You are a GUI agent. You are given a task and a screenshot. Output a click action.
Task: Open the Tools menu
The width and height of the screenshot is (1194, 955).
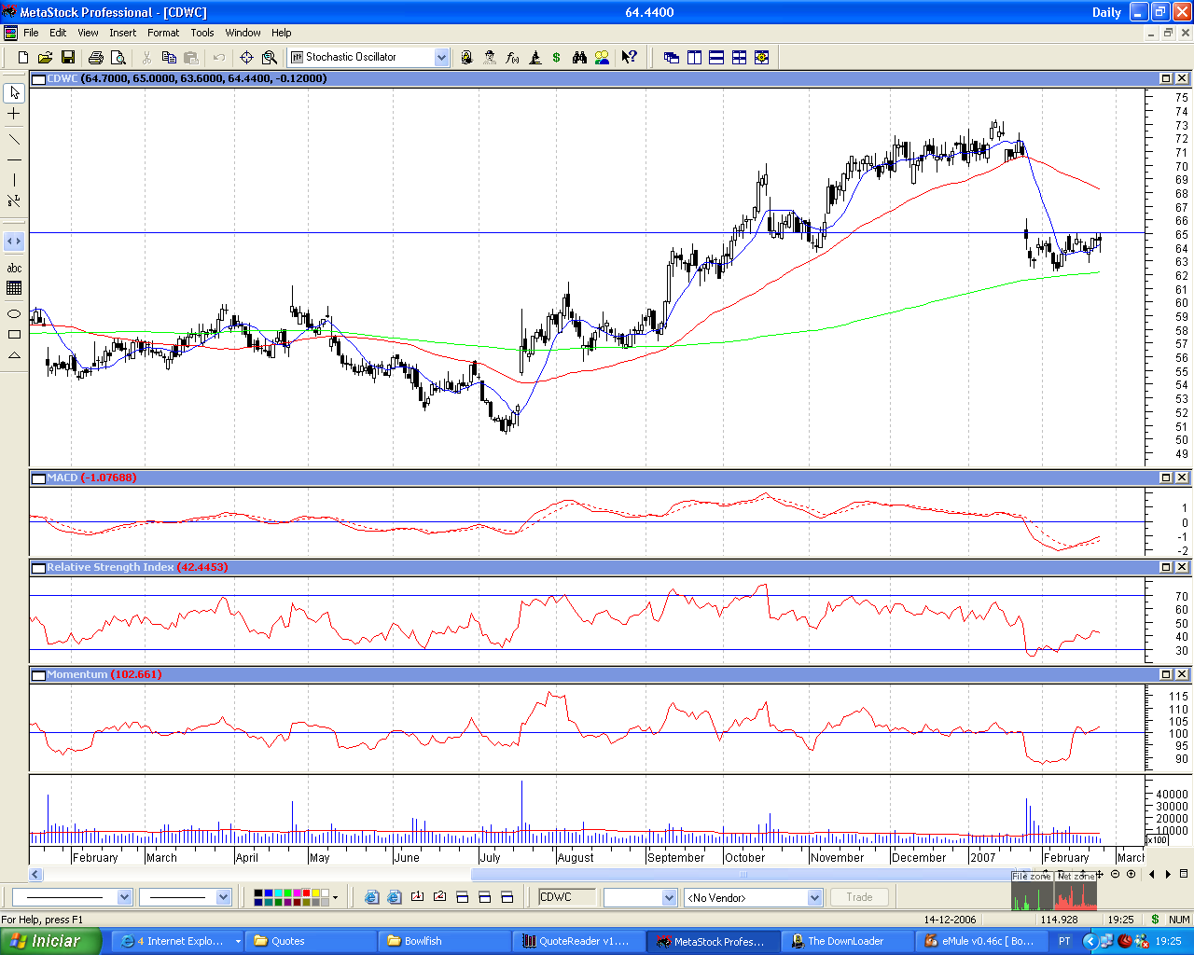[x=202, y=33]
